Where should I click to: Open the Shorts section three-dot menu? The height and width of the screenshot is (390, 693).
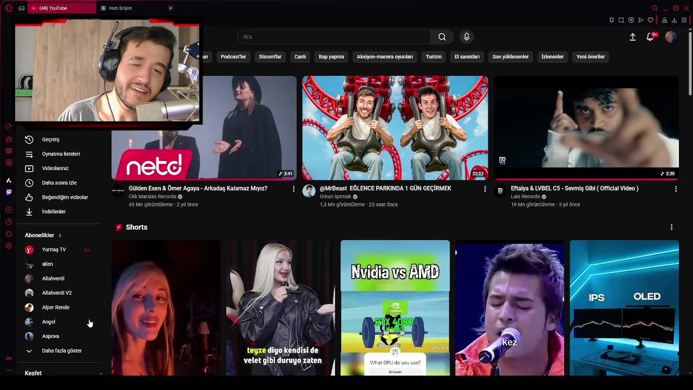pos(671,227)
